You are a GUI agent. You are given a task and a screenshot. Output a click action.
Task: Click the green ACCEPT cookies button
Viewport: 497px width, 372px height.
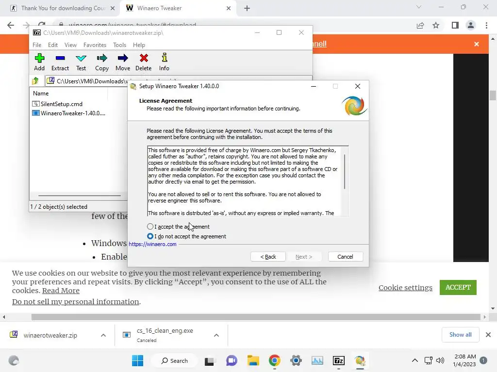pos(458,287)
